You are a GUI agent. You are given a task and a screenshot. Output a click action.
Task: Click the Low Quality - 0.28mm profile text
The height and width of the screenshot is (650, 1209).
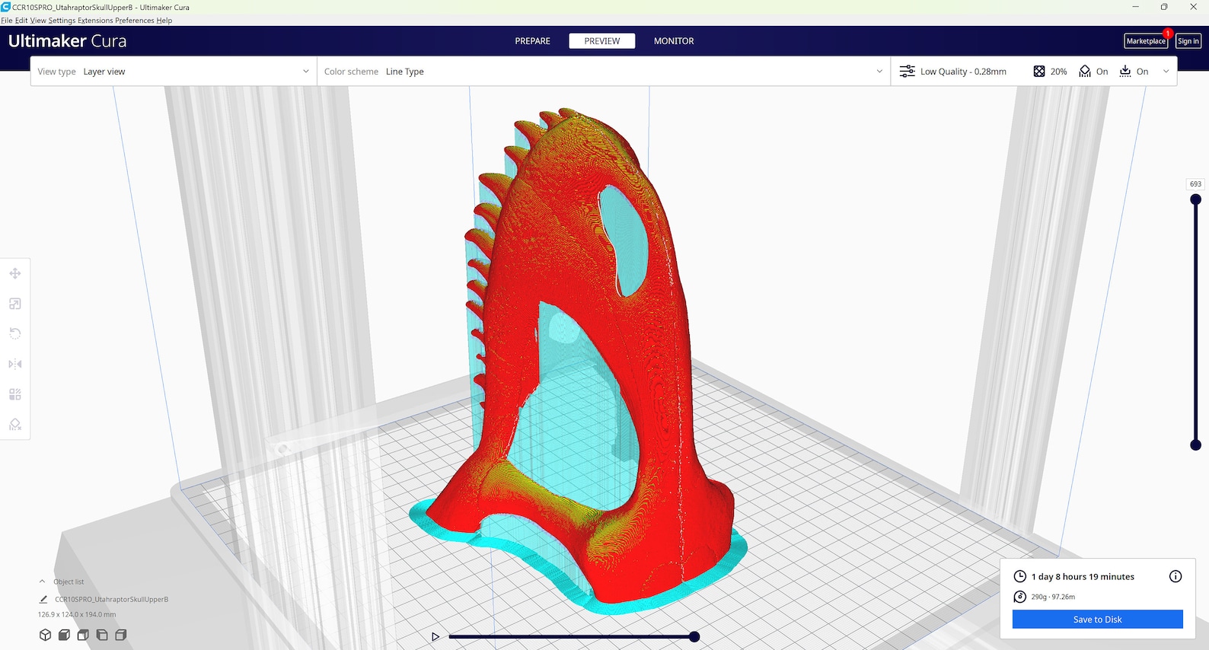(x=963, y=72)
